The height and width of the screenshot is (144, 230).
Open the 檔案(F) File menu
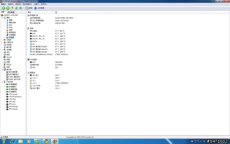coord(4,4)
